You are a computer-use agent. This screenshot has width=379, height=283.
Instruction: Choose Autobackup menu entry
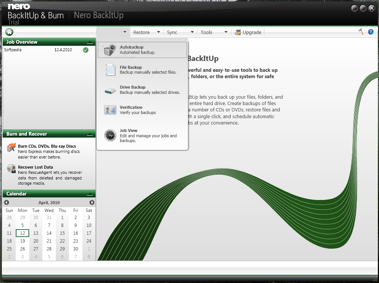coord(142,50)
